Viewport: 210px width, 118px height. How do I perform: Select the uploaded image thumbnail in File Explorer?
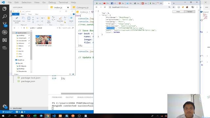[43, 40]
